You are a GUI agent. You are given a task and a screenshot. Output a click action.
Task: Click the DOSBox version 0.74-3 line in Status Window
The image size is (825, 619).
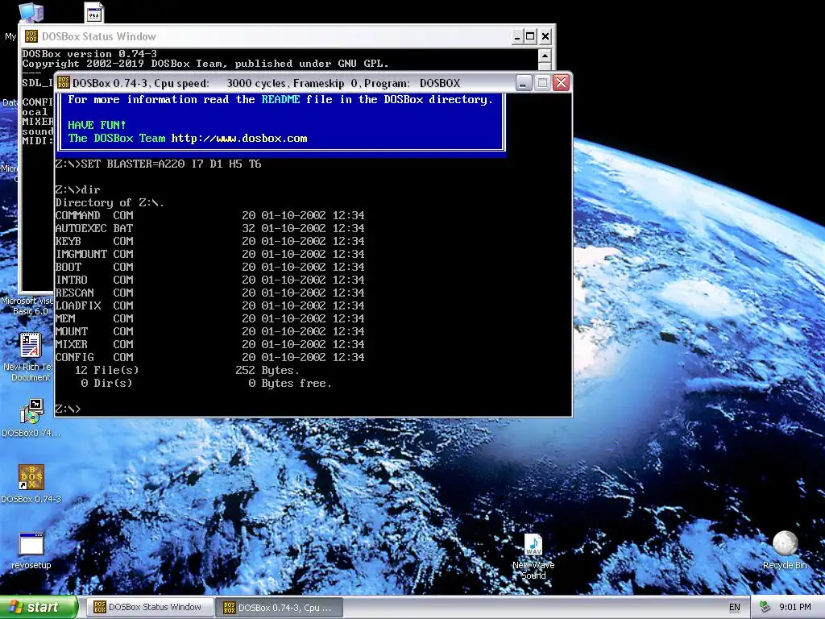(89, 54)
